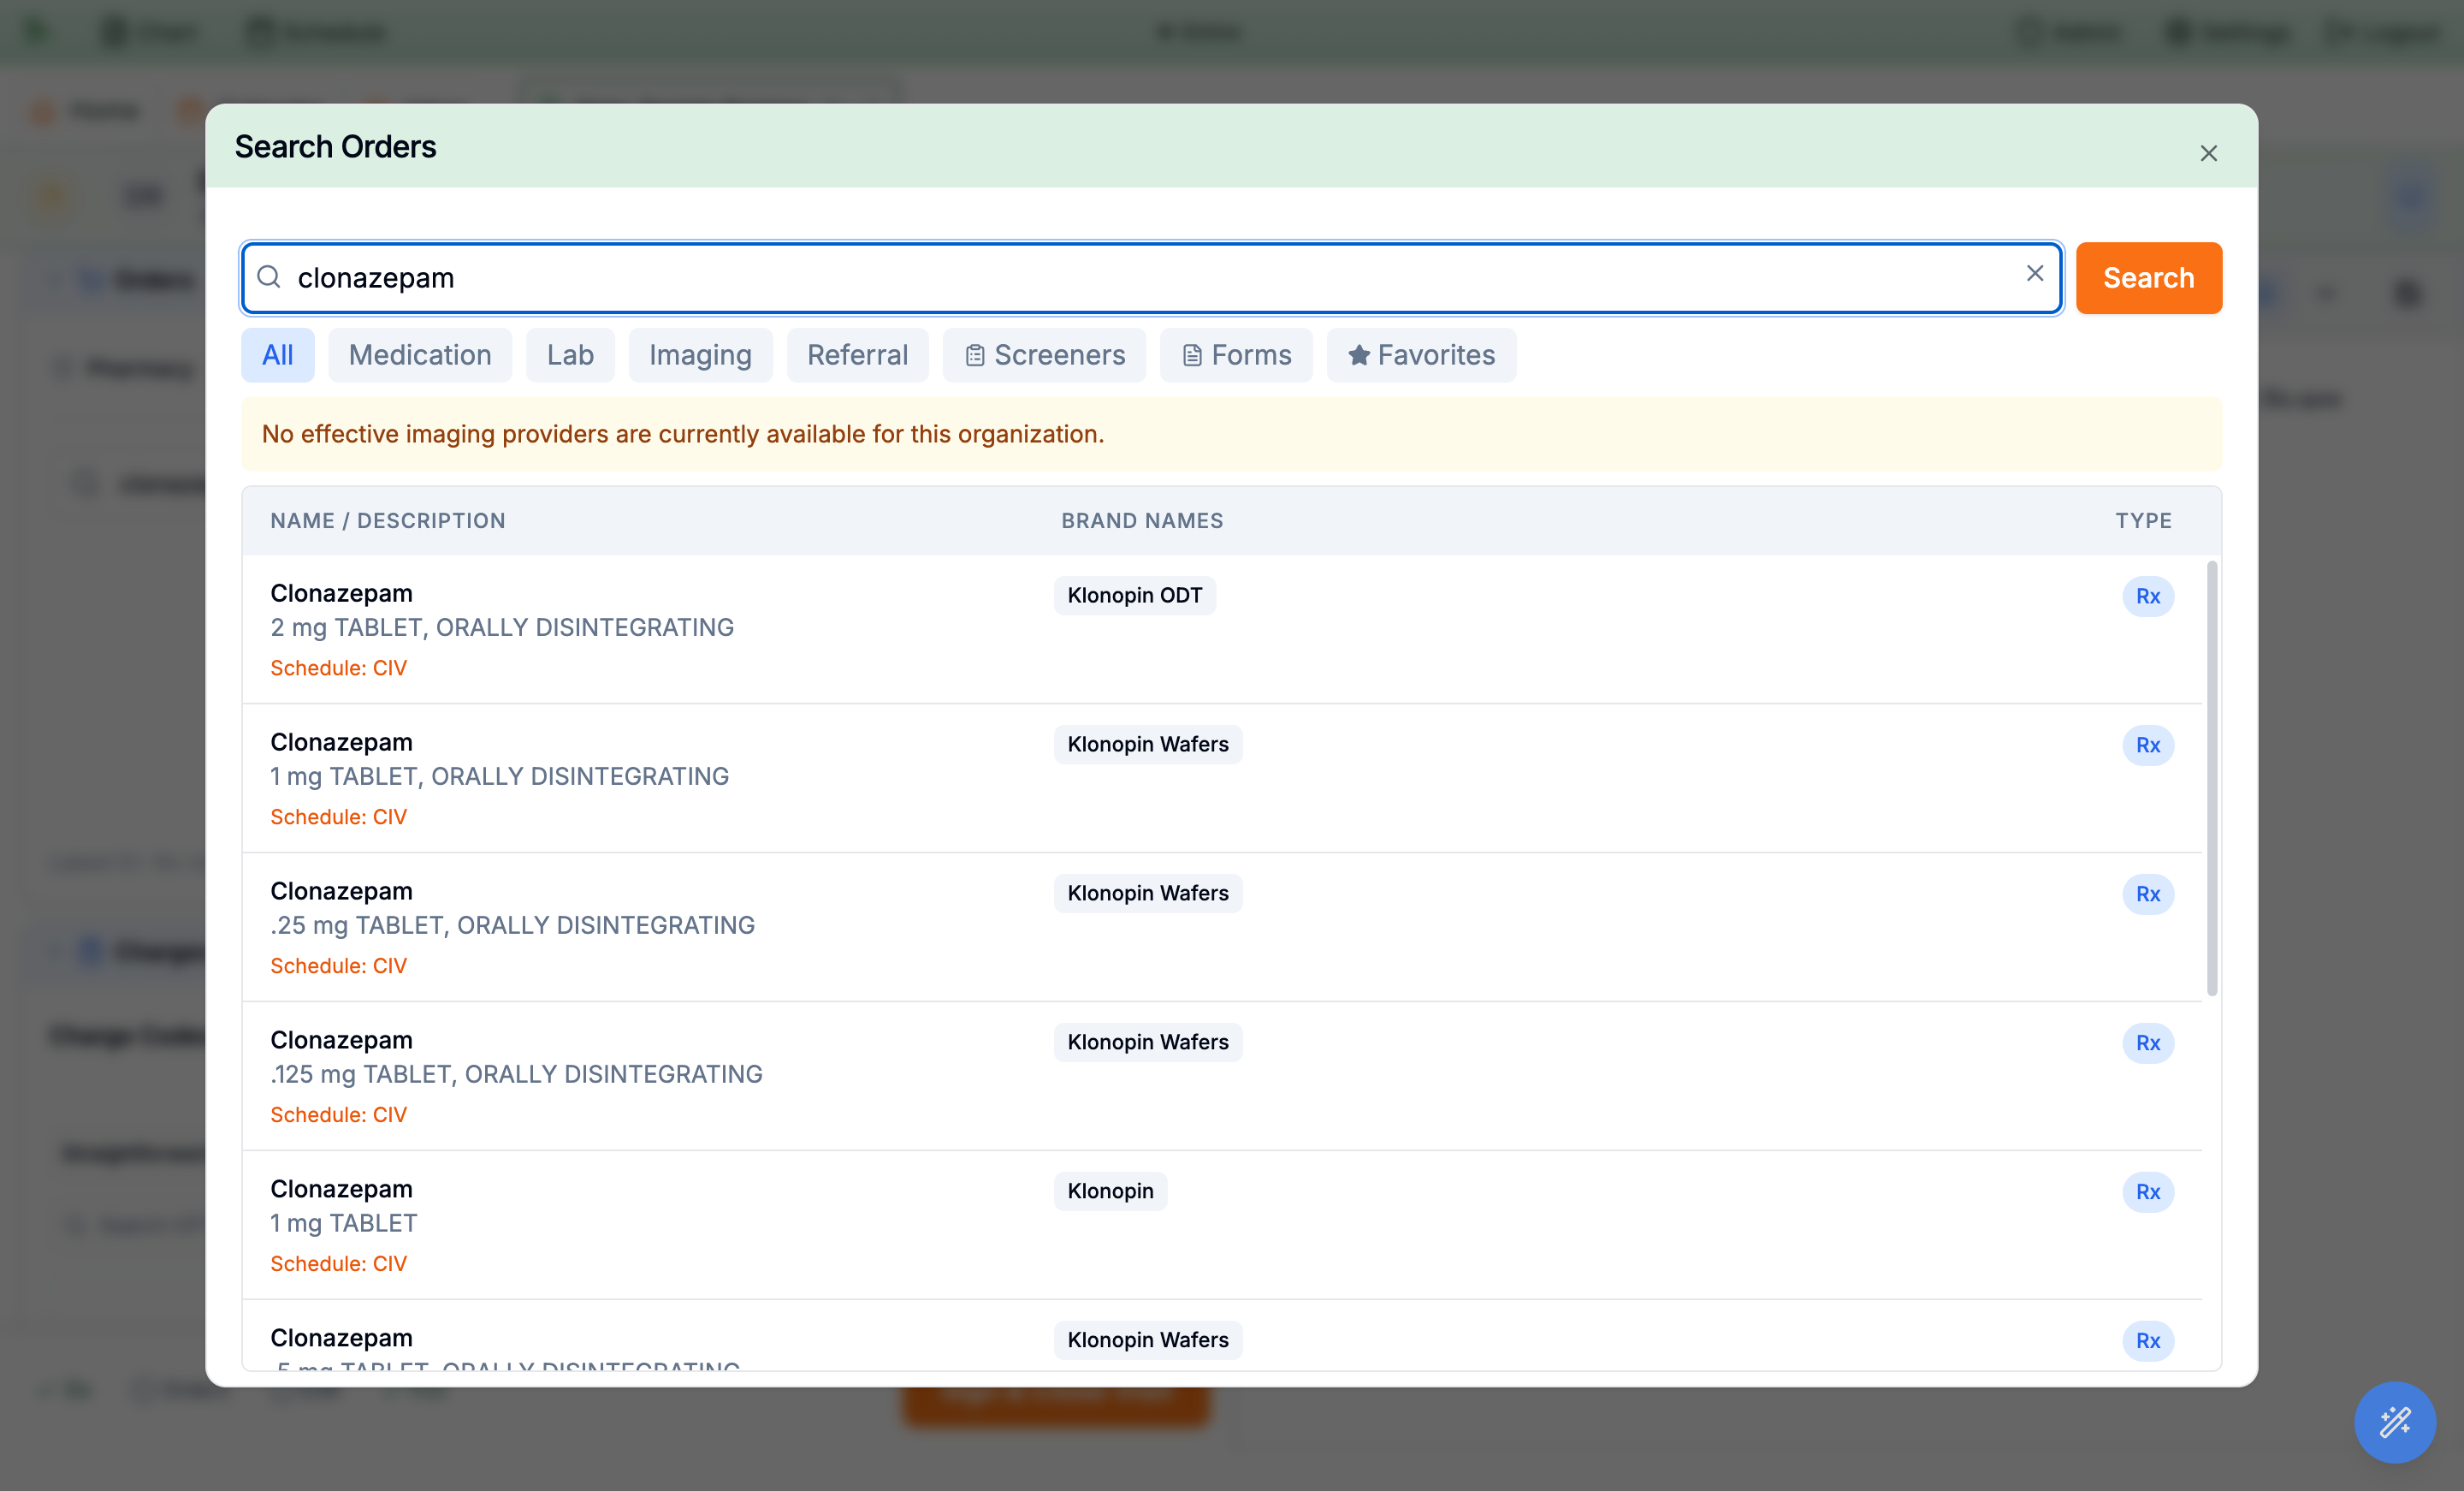Click Rx badge in .25 mg row

[x=2148, y=894]
